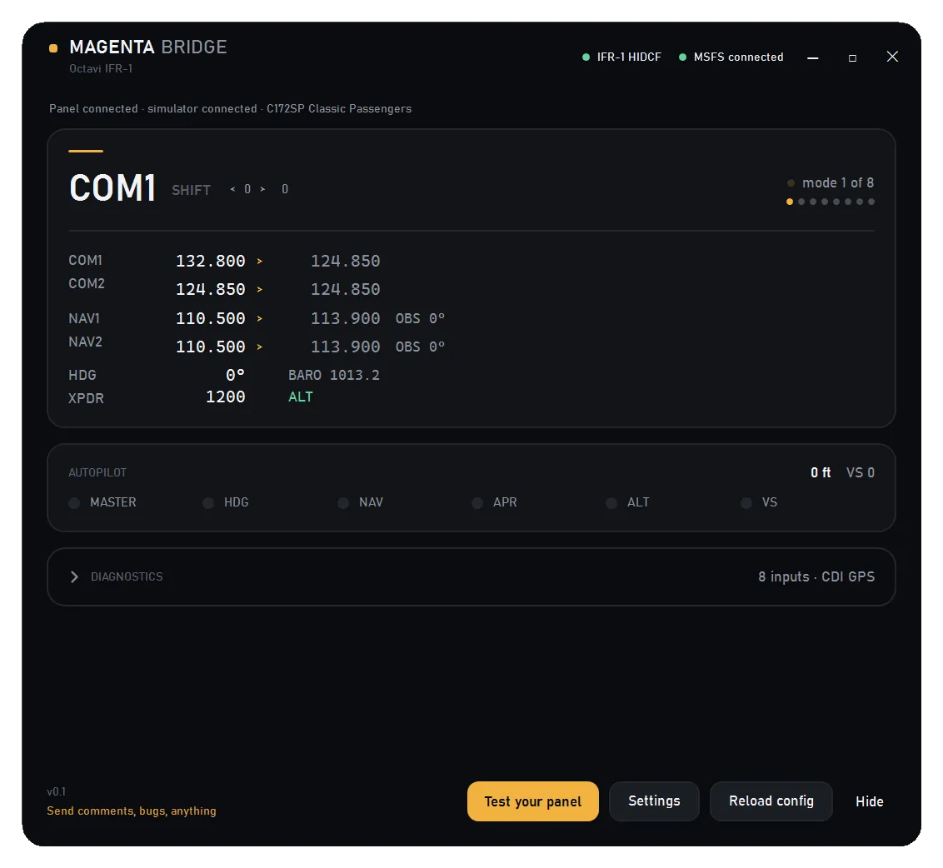Swap NAV1 frequencies using its arrow
The height and width of the screenshot is (868, 943).
[260, 318]
